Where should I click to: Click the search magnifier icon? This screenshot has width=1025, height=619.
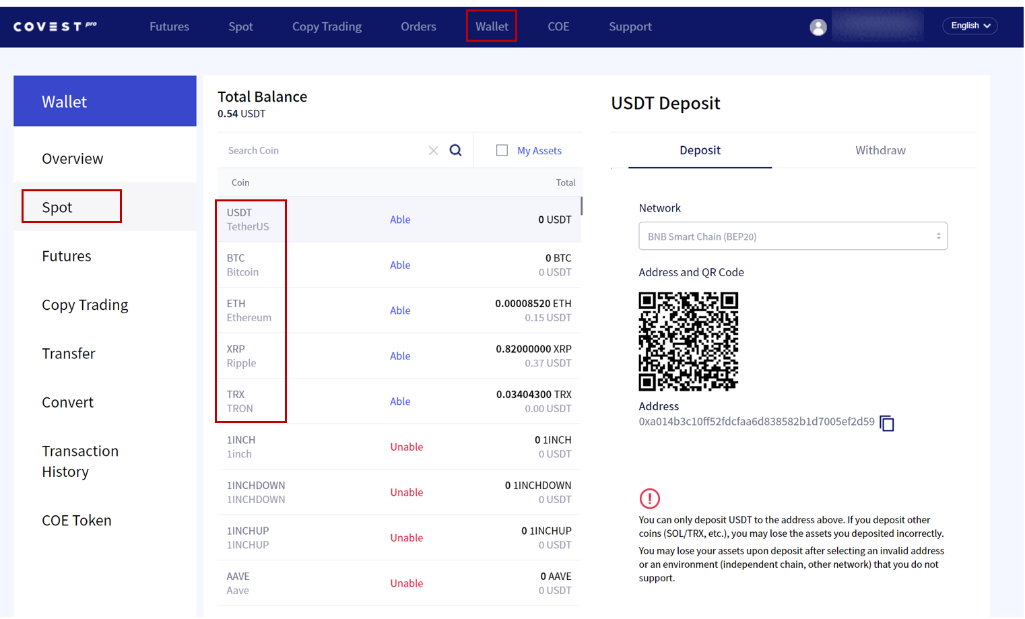click(x=455, y=150)
